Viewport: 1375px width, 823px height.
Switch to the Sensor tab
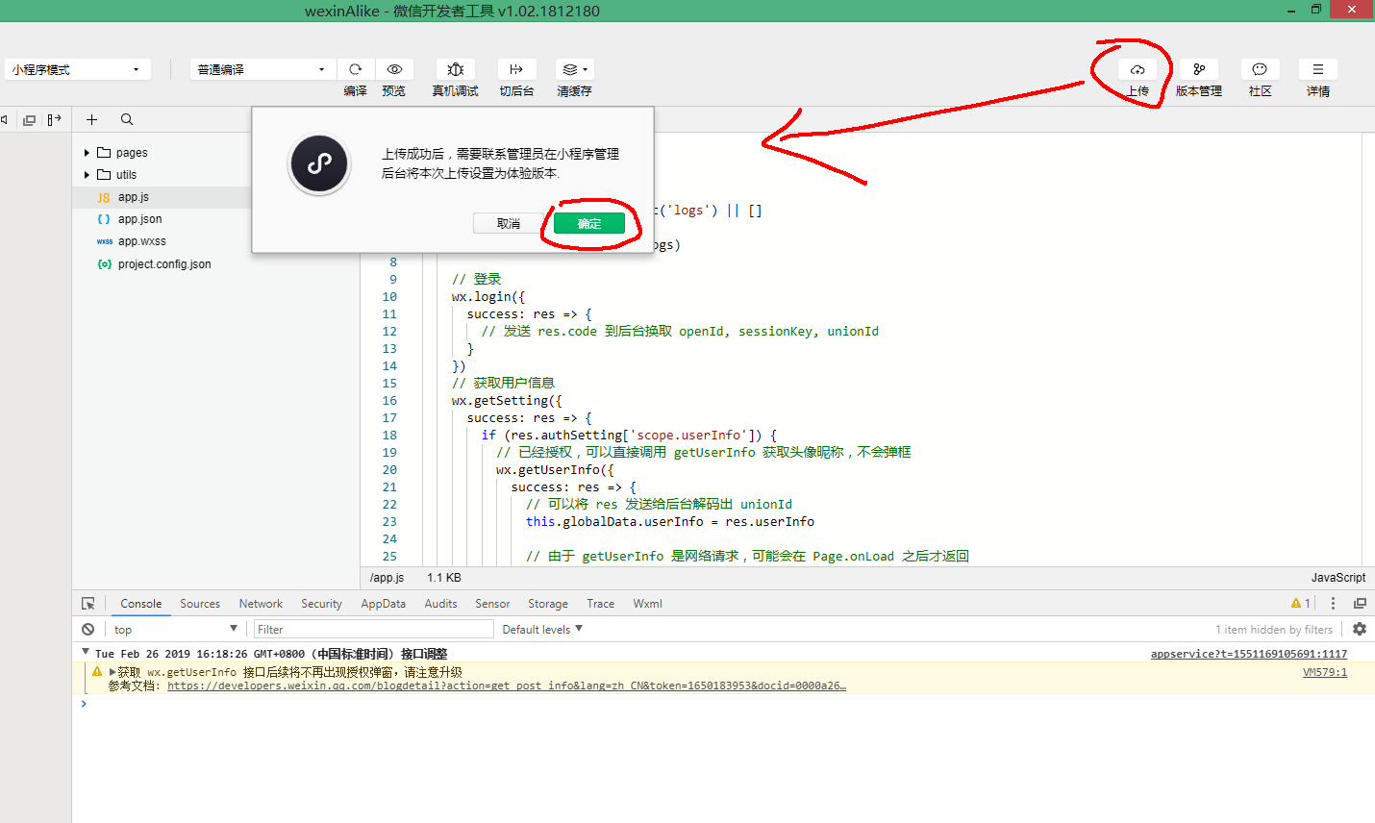tap(492, 604)
